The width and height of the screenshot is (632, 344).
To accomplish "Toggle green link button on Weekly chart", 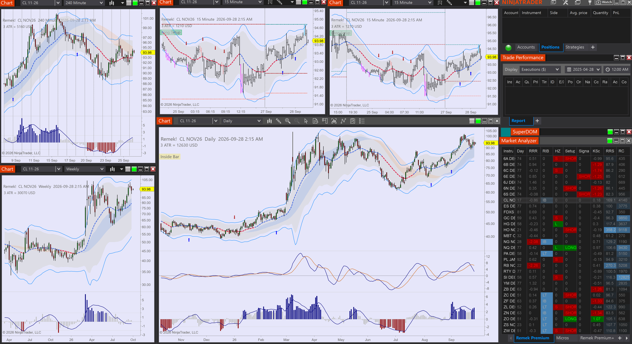I will tap(134, 169).
